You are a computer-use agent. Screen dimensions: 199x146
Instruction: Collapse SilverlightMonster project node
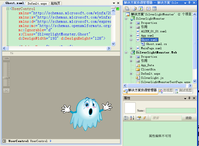[126, 19]
